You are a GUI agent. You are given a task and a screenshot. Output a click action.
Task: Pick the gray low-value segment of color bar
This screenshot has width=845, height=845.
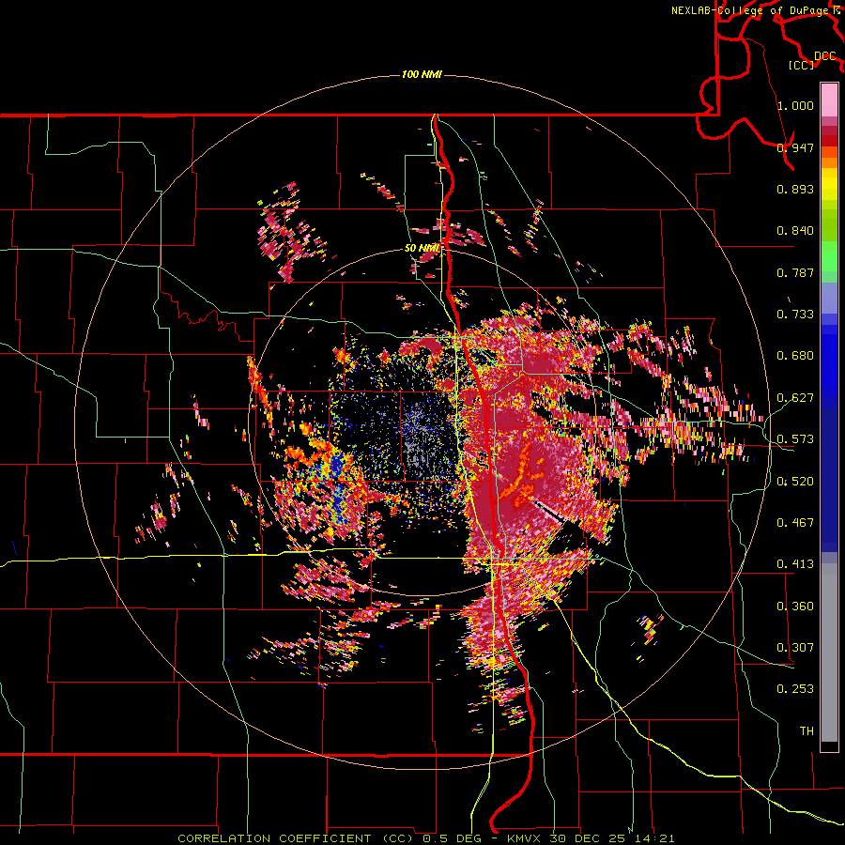[829, 653]
